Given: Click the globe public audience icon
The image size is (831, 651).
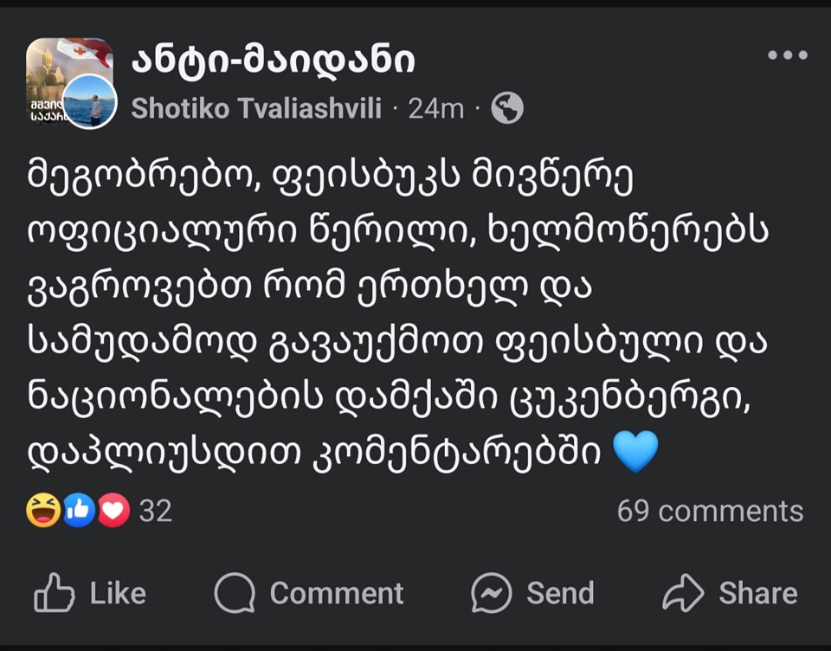Looking at the screenshot, I should click(507, 108).
